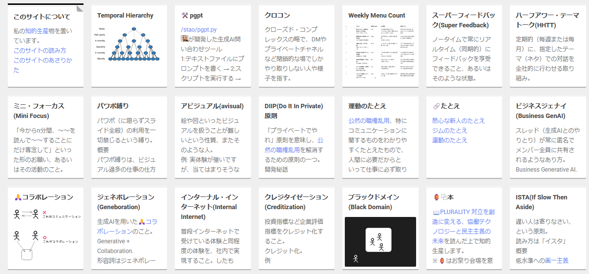Image resolution: width=589 pixels, height=274 pixels.
Task: Open the ジェネボレーション (Geneboration) card title
Action: (126, 202)
